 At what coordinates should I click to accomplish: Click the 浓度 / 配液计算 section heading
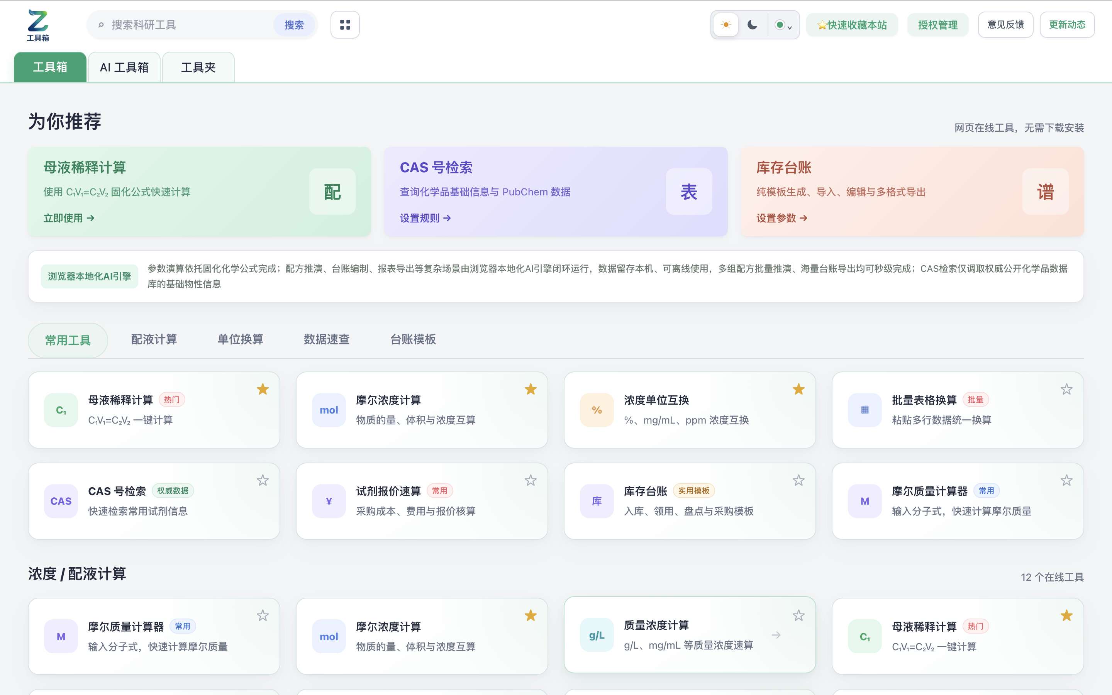point(77,574)
